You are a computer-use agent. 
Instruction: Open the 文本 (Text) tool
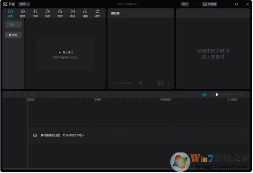pos(35,13)
